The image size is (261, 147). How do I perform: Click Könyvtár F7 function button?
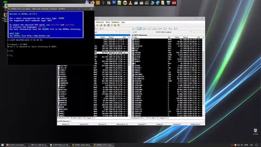point(142,124)
